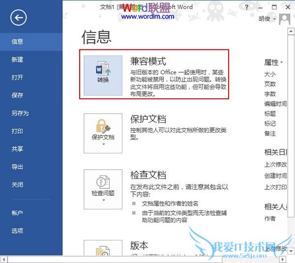Select 导出 in the backstage menu

31,167
